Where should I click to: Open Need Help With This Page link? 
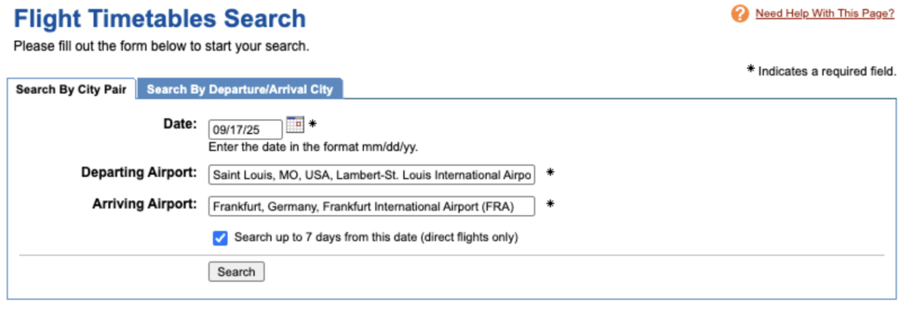(x=824, y=14)
